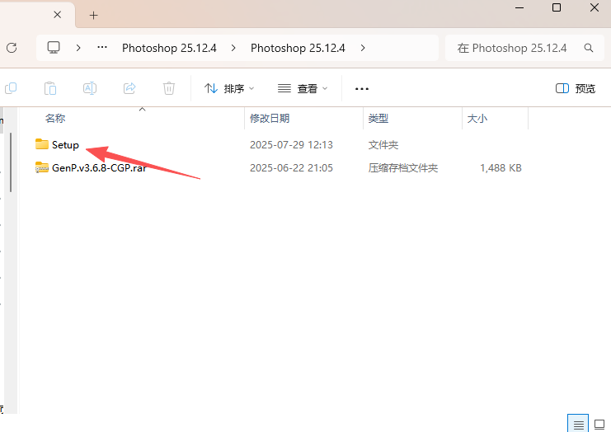The height and width of the screenshot is (432, 611).
Task: Toggle the 预览 preview pane
Action: 576,88
